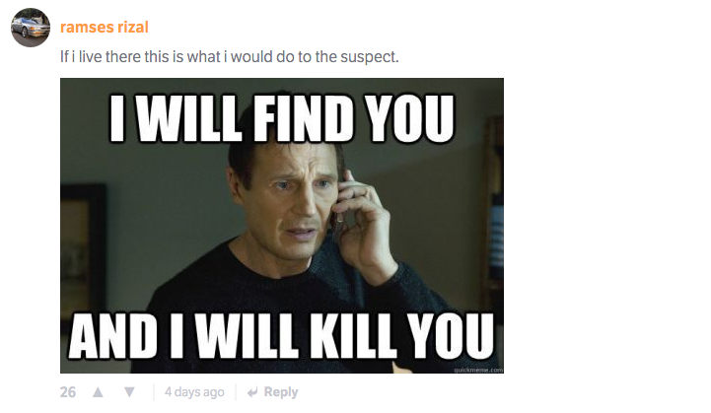Click the 'AND I WILL KILL YOU' caption
This screenshot has height=413, width=711.
pyautogui.click(x=281, y=335)
